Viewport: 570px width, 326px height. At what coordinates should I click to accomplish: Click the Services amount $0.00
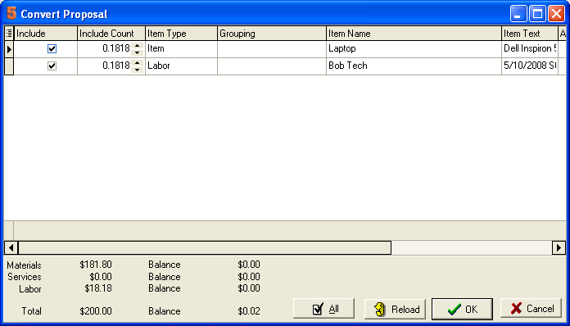(x=101, y=277)
